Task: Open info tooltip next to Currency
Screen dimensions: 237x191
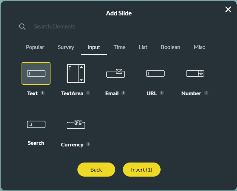Action: tap(88, 144)
